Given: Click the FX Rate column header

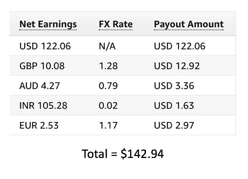Looking at the screenshot, I should 116,24.
